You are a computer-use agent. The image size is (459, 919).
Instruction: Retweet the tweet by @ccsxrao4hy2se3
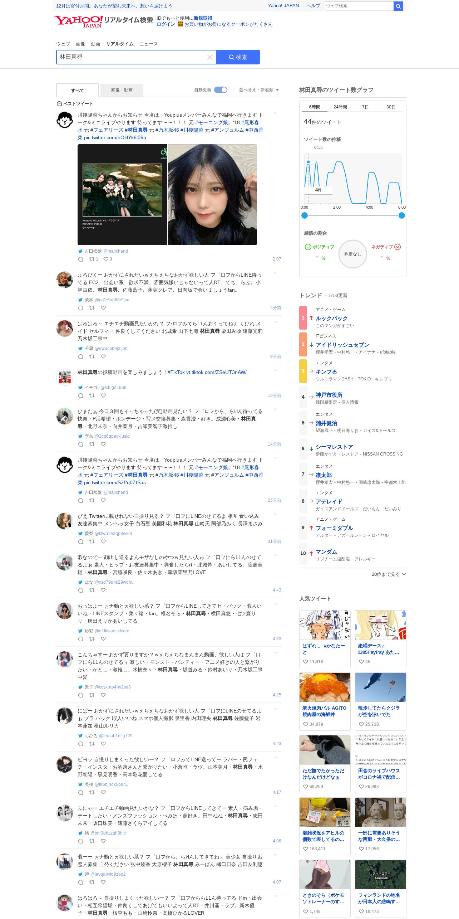[92, 695]
